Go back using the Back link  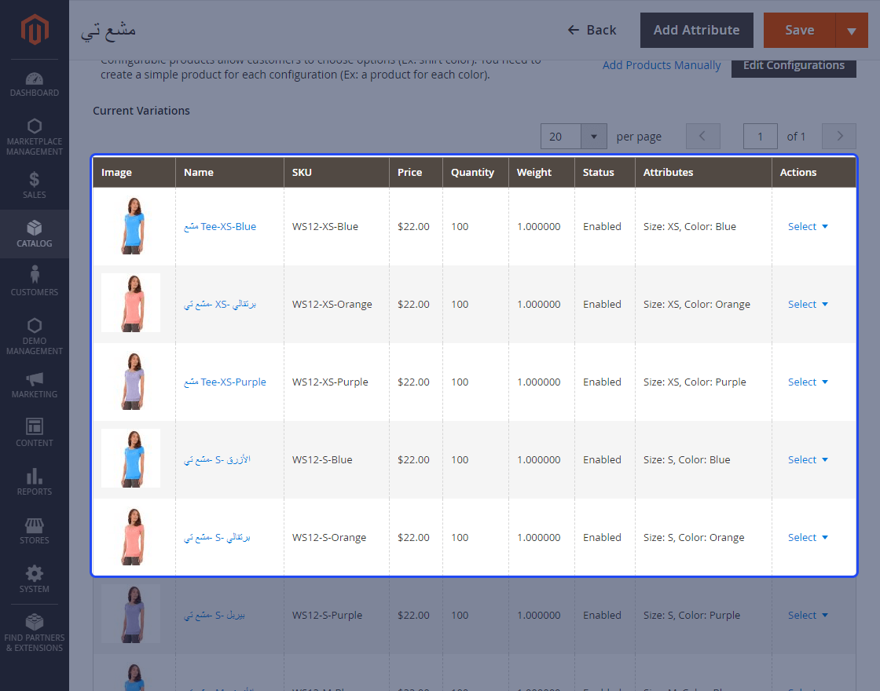tap(592, 31)
